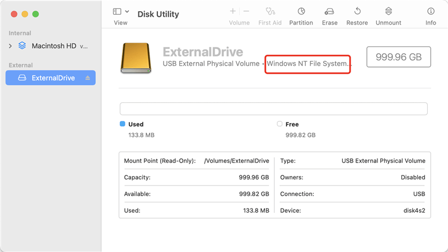Click the disk usage bar

point(273,108)
